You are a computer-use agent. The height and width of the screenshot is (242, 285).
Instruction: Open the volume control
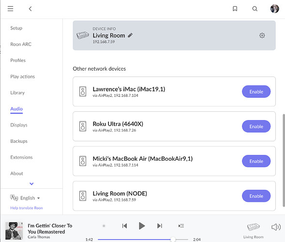click(276, 227)
